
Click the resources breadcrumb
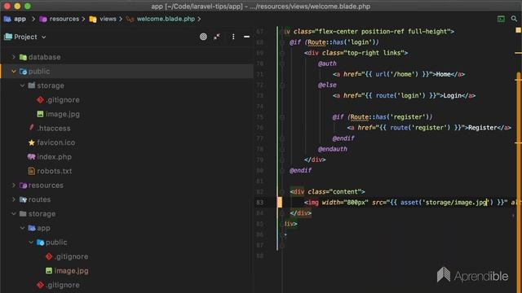tap(64, 19)
